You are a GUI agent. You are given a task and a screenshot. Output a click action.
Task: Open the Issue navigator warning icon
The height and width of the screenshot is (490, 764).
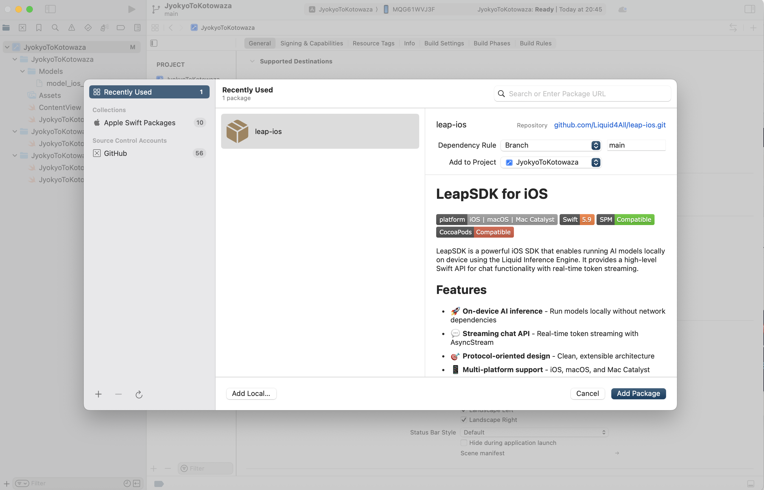click(x=72, y=28)
